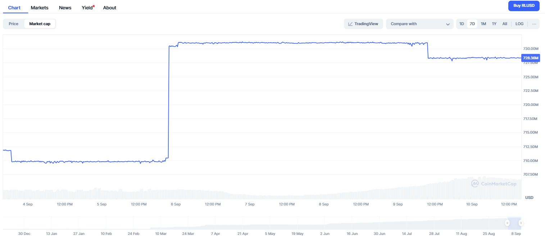Click the 710.00M axis label

coord(531,161)
